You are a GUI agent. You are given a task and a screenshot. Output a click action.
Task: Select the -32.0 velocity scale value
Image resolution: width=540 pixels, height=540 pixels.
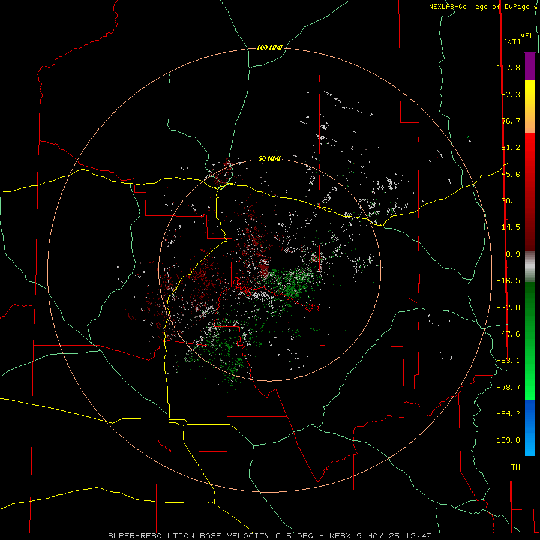[508, 308]
